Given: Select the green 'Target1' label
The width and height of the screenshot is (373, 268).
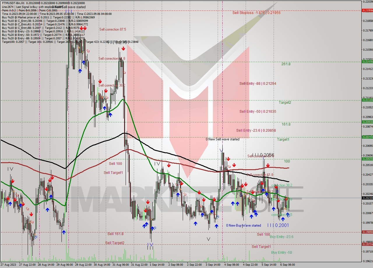Looking at the screenshot, I should click(x=283, y=140).
